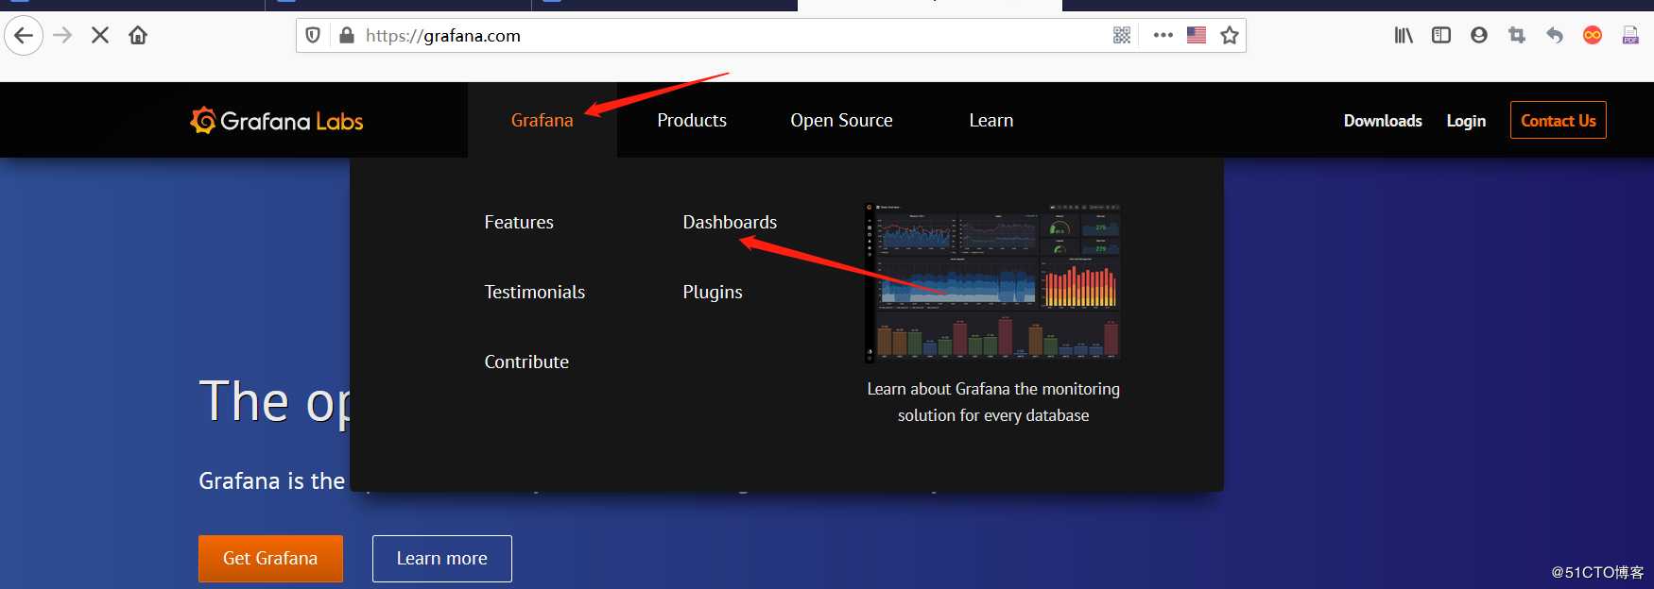Image resolution: width=1654 pixels, height=589 pixels.
Task: Select Testimonials in the dropdown
Action: (535, 293)
